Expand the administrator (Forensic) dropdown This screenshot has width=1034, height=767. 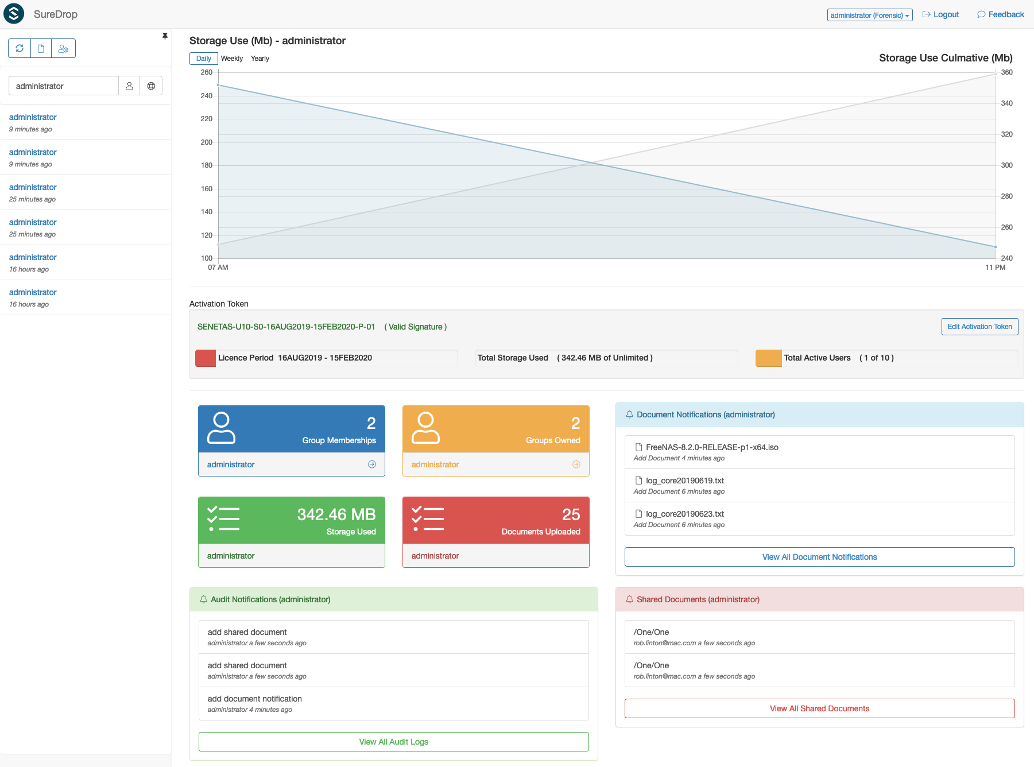(870, 15)
